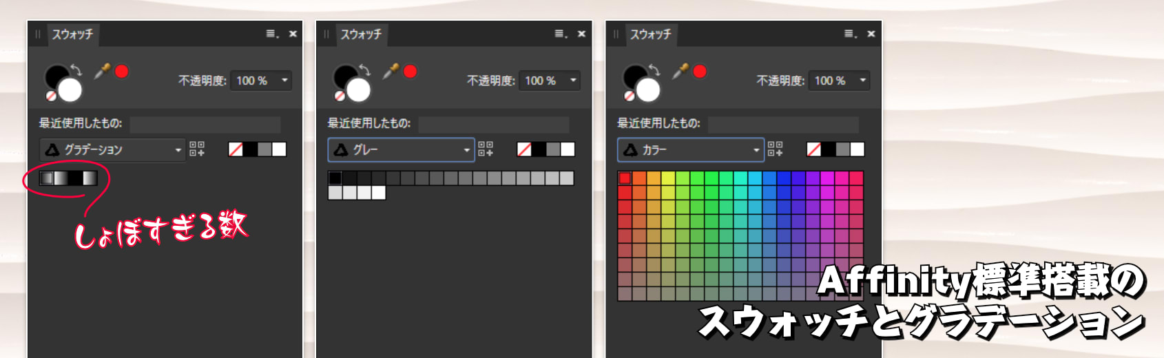Grab the panel drag handle of グラデーション panel
The width and height of the screenshot is (1164, 358).
tap(38, 34)
